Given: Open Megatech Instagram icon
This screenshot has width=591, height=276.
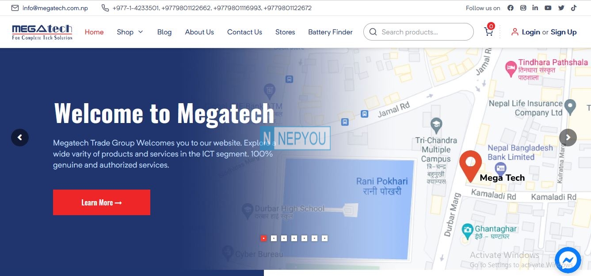Looking at the screenshot, I should (x=523, y=8).
